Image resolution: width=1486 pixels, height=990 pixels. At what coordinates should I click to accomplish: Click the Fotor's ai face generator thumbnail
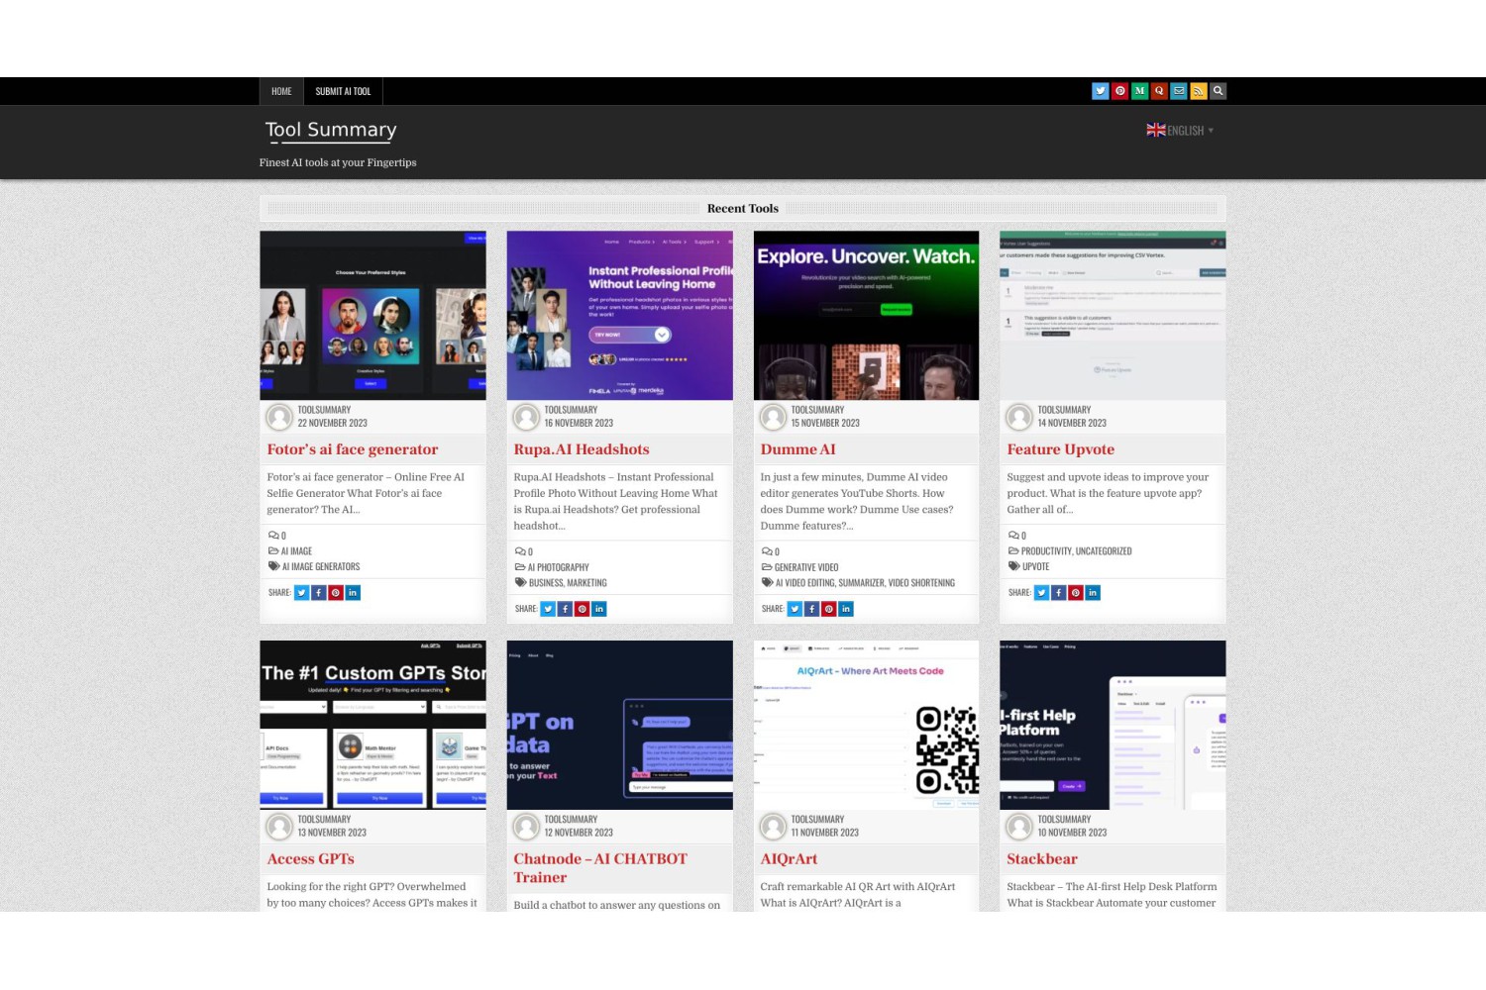click(372, 316)
